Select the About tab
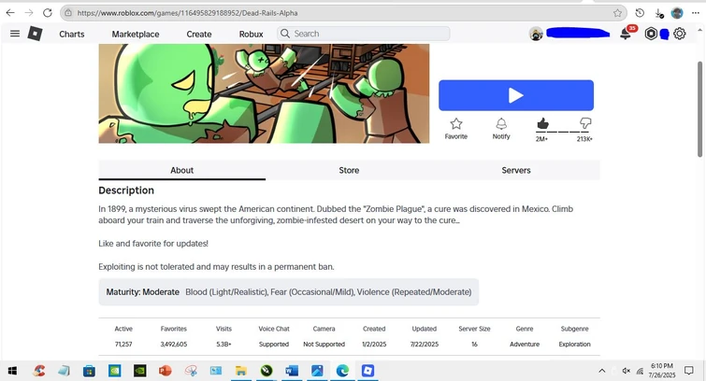The image size is (706, 381). pos(182,170)
